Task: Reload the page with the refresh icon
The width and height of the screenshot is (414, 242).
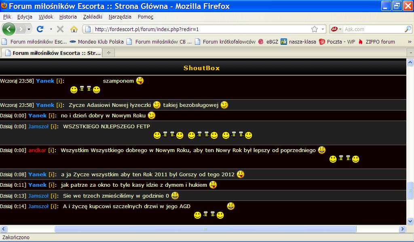Action: [40, 29]
